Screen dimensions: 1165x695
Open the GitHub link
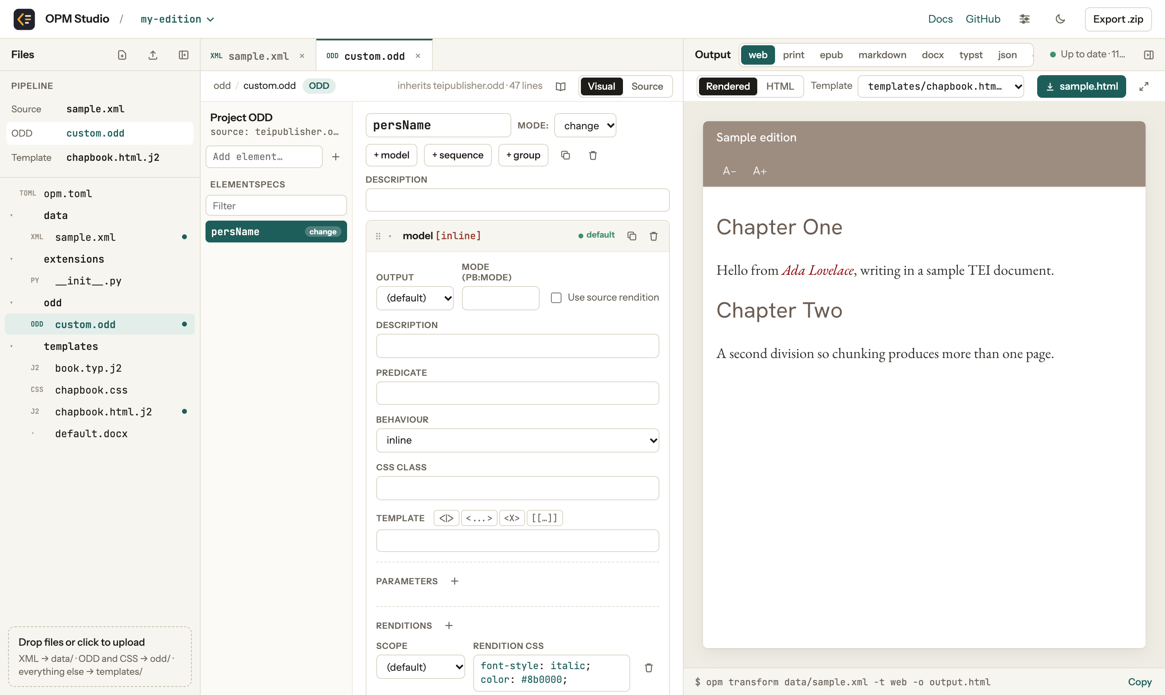click(983, 19)
